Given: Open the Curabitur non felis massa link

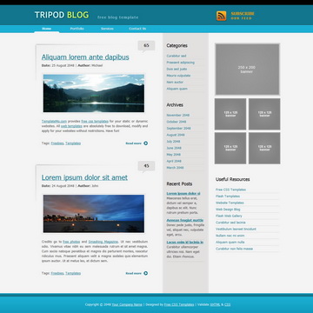Looking at the screenshot, I should tap(234, 249).
